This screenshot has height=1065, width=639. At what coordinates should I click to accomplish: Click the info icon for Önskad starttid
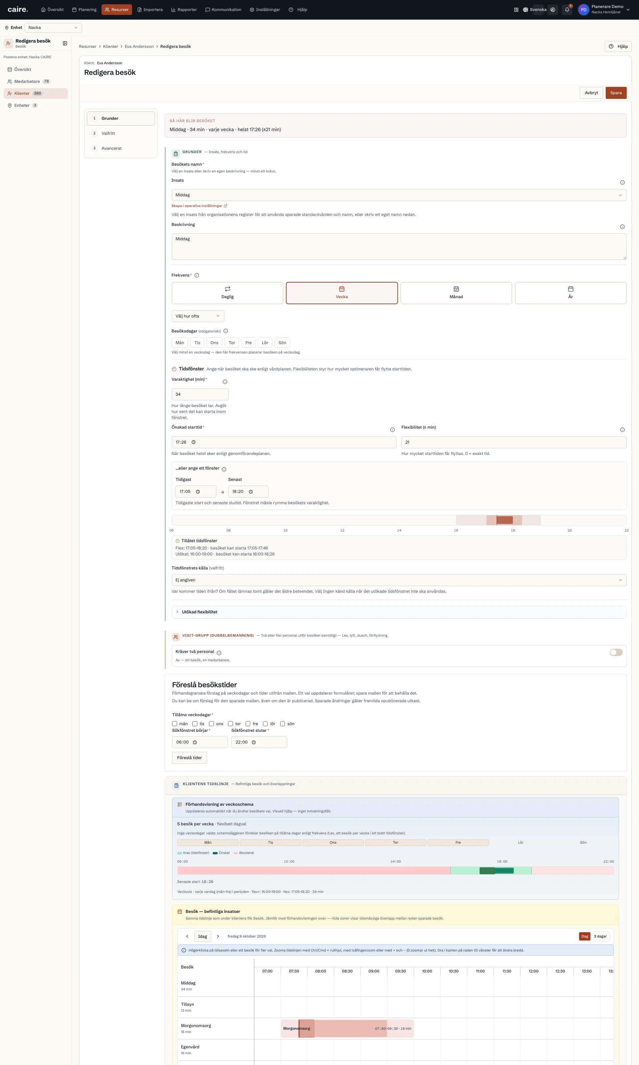pos(392,430)
